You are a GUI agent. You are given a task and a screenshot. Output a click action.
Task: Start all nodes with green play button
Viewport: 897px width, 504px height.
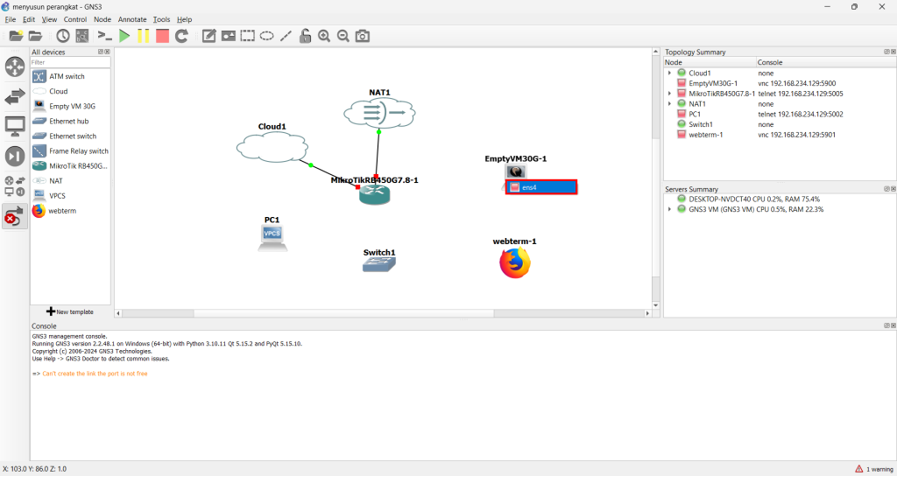[124, 36]
